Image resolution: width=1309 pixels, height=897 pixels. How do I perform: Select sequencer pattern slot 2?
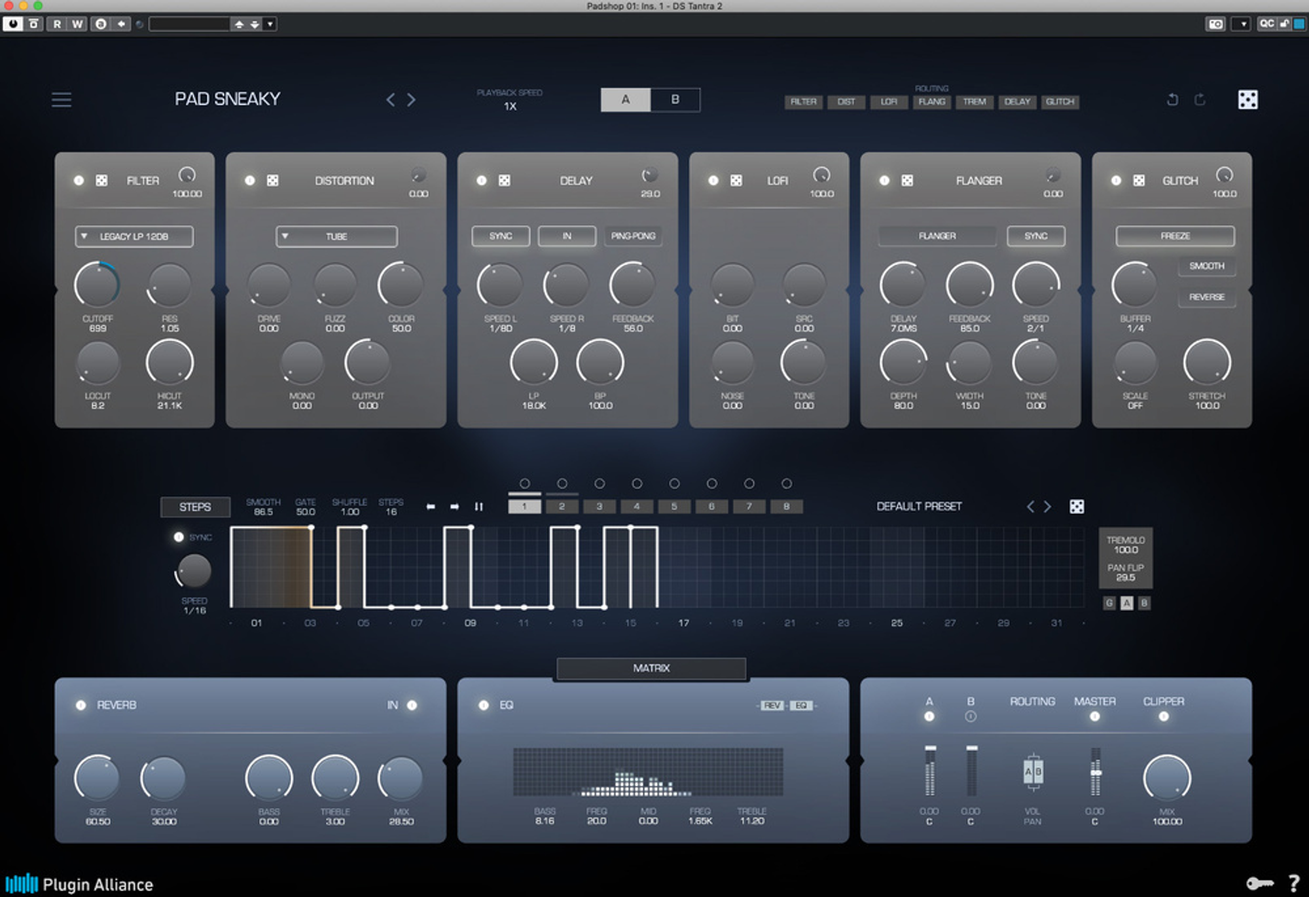562,506
